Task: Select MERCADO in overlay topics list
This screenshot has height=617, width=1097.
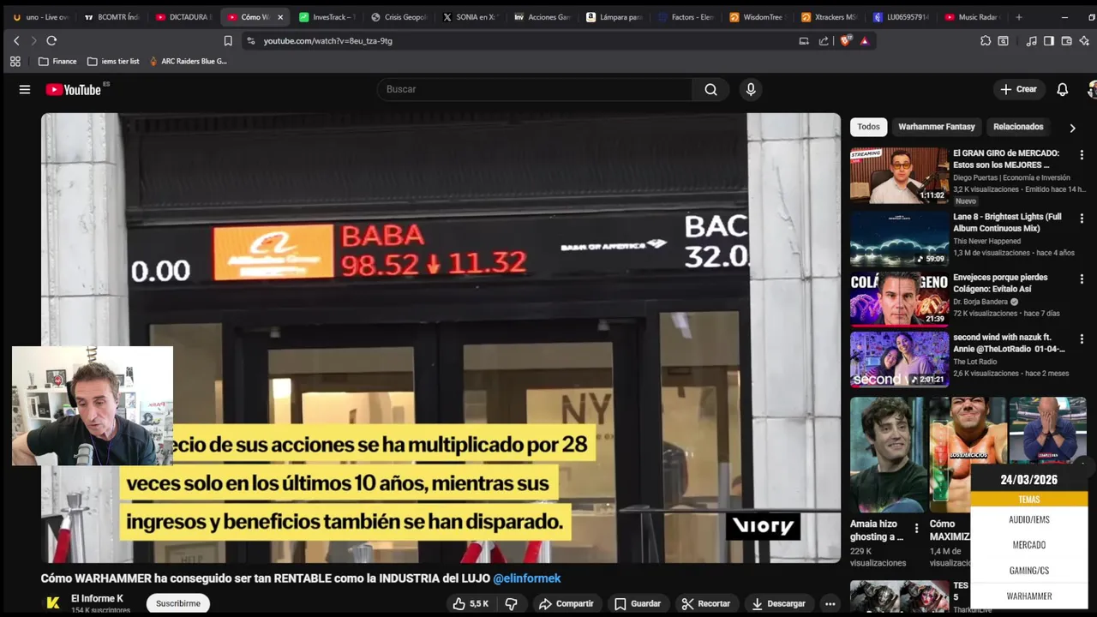Action: [1028, 545]
